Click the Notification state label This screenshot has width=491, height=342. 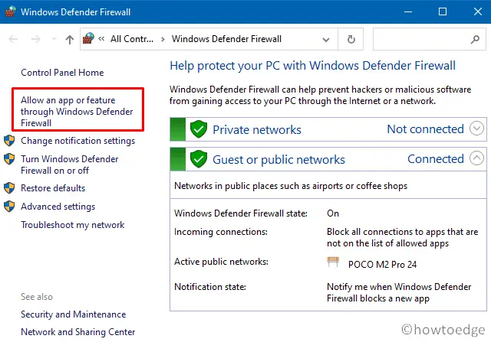pos(210,287)
